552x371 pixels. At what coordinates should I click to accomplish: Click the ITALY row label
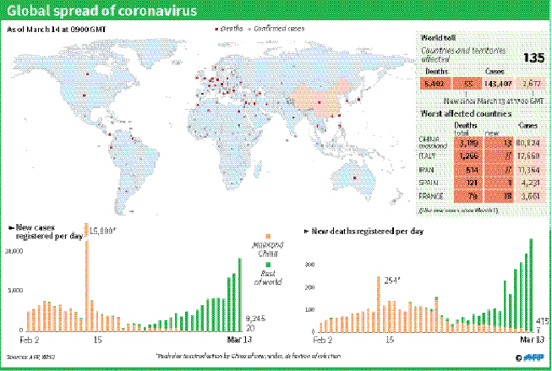[428, 155]
